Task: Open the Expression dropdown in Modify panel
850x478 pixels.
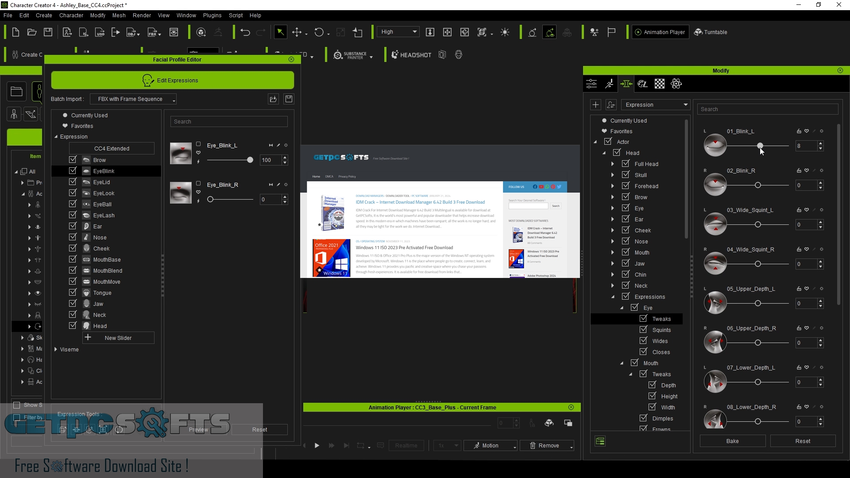Action: [x=655, y=105]
